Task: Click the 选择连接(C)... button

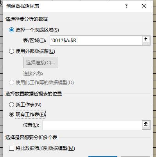Action: [41, 63]
